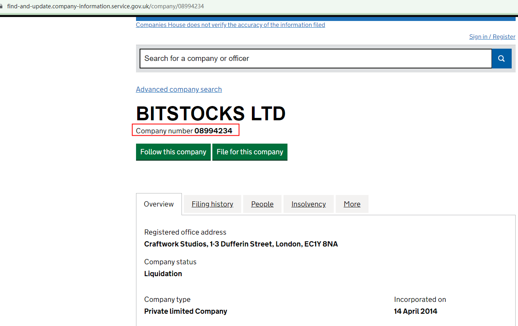Click File for this company button
This screenshot has width=518, height=326.
(250, 152)
